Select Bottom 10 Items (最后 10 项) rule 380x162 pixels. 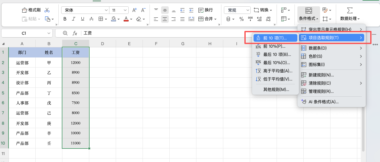coord(275,54)
